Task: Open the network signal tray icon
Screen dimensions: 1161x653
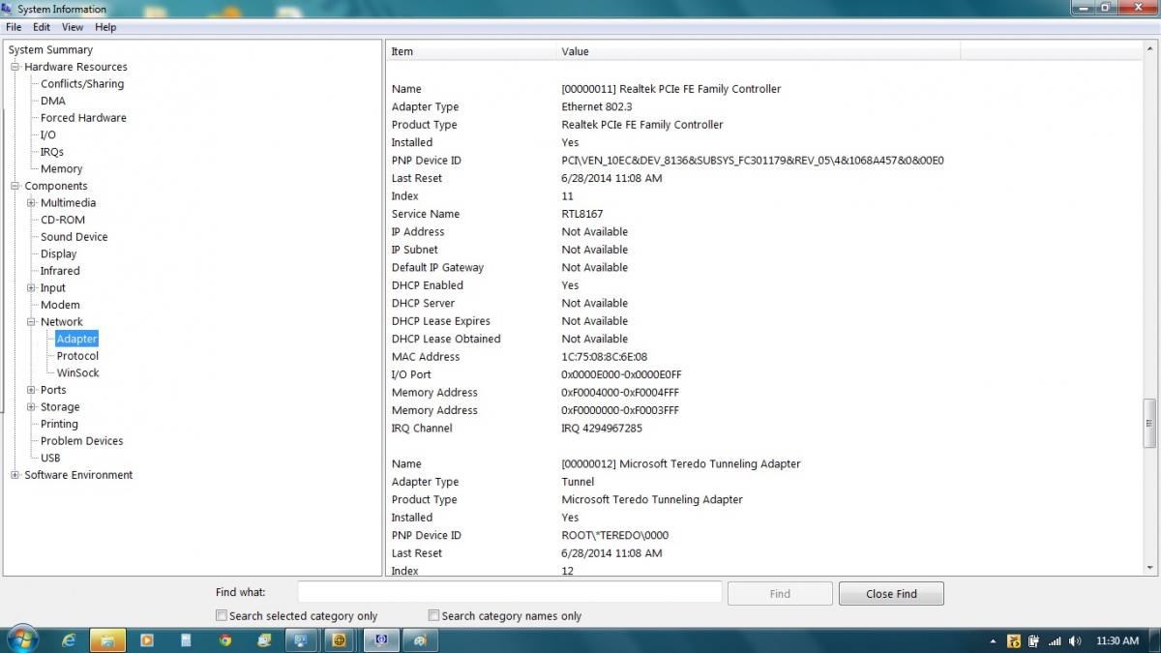Action: click(1055, 641)
